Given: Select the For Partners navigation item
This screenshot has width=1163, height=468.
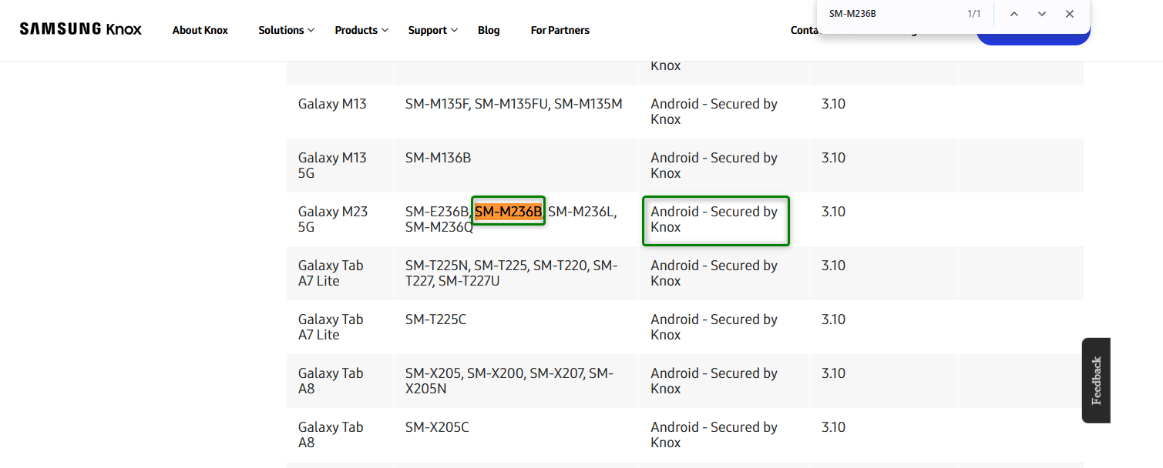Looking at the screenshot, I should (560, 30).
